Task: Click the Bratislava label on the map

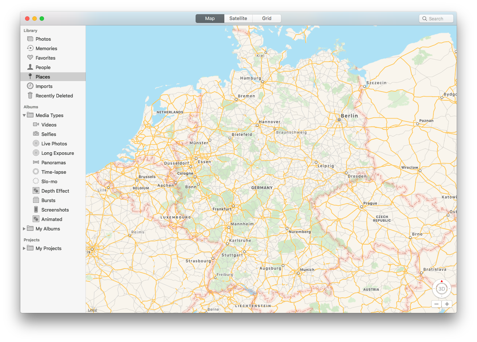Action: 435,270
